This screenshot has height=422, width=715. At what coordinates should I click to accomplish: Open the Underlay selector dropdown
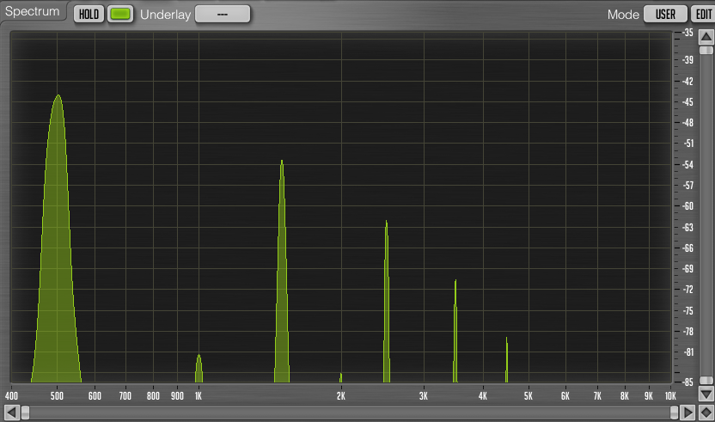pyautogui.click(x=223, y=14)
